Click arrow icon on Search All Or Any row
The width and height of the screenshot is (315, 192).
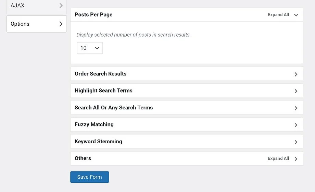[x=296, y=108]
